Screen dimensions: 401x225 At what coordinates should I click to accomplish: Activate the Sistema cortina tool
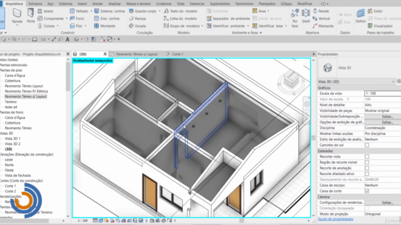click(x=110, y=11)
